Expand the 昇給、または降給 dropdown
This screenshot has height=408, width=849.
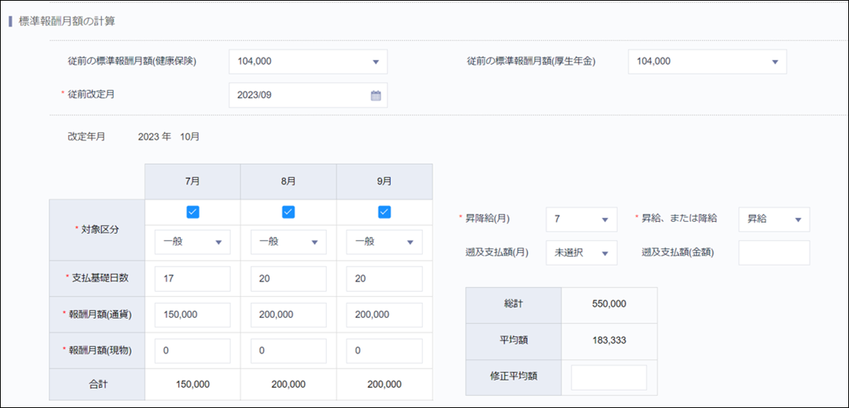[x=773, y=220]
